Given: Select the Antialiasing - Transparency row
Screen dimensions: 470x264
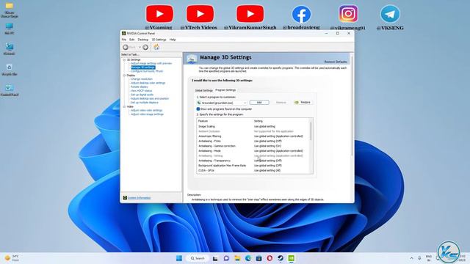Looking at the screenshot, I should coord(253,161).
